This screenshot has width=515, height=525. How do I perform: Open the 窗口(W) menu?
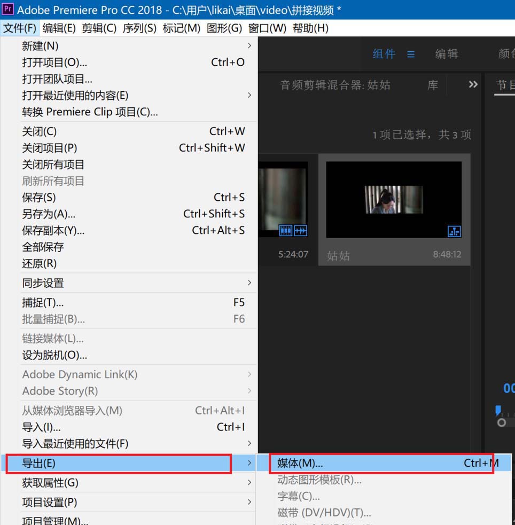[267, 28]
